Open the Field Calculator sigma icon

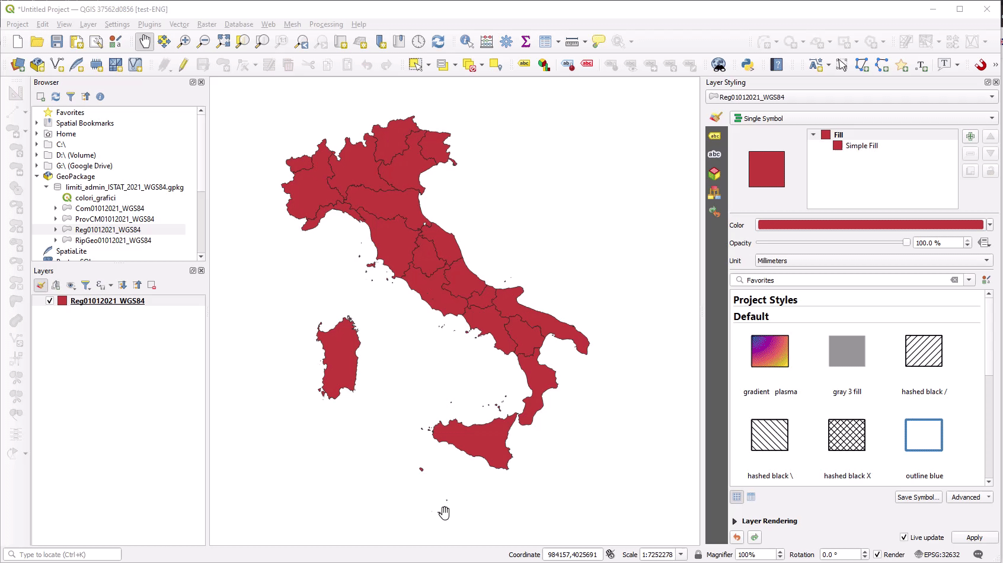[525, 41]
